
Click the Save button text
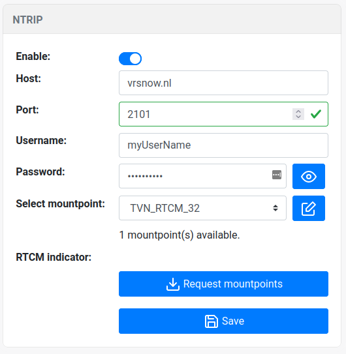[x=233, y=321]
